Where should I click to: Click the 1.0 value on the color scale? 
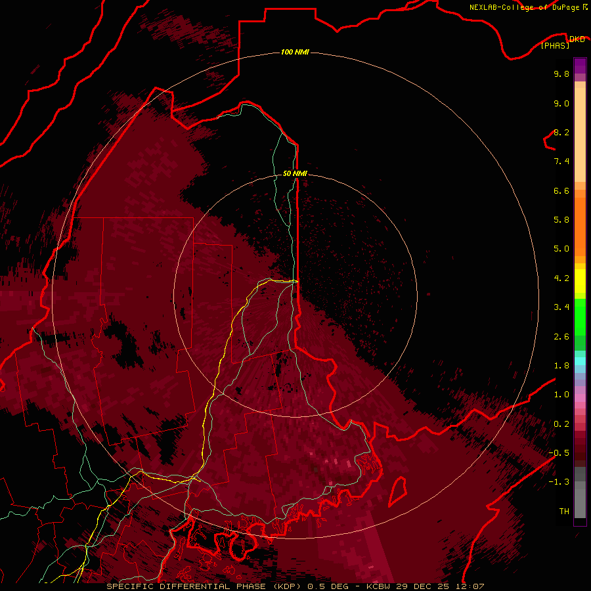click(561, 395)
